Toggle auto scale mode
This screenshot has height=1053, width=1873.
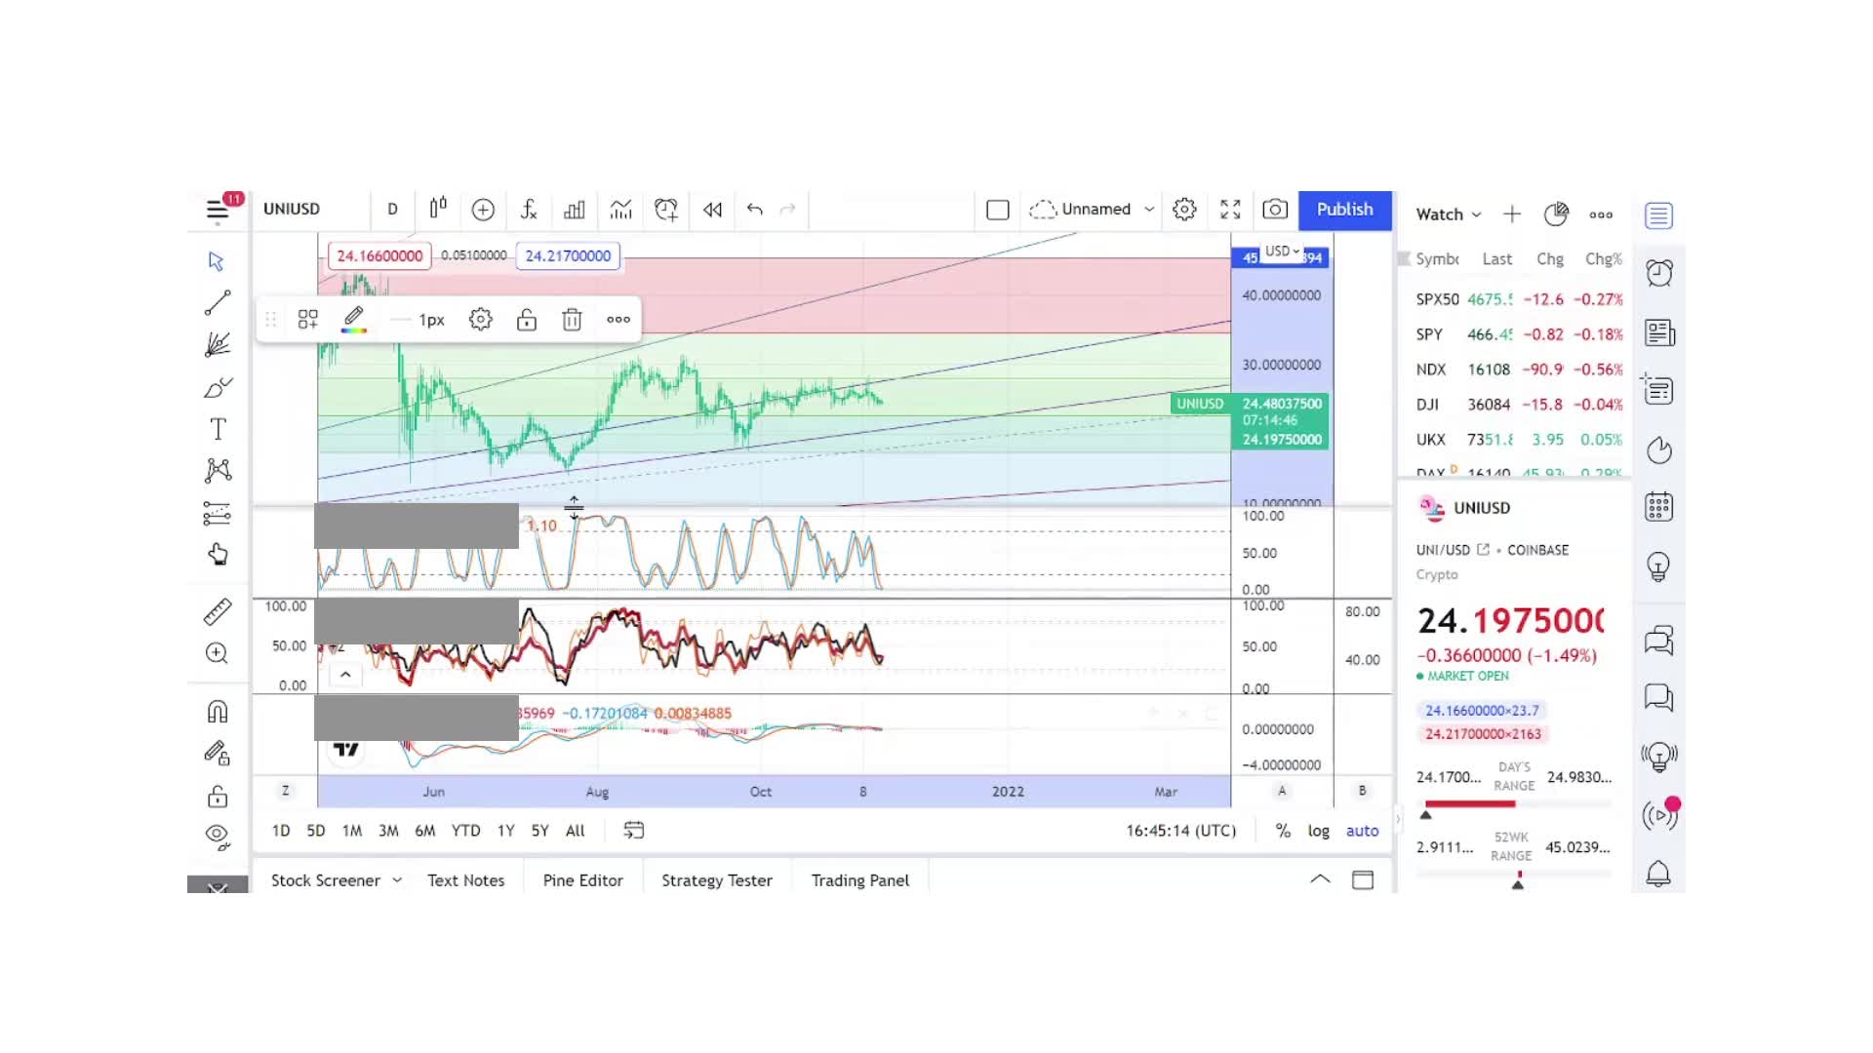pyautogui.click(x=1363, y=831)
